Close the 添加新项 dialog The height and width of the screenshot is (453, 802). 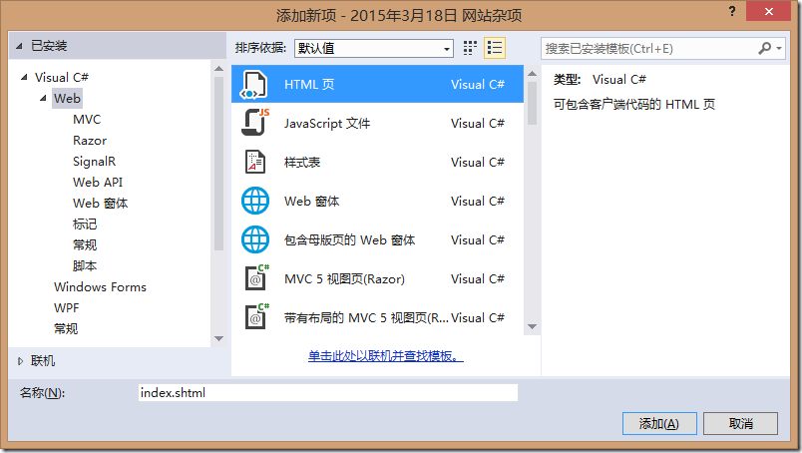(769, 11)
